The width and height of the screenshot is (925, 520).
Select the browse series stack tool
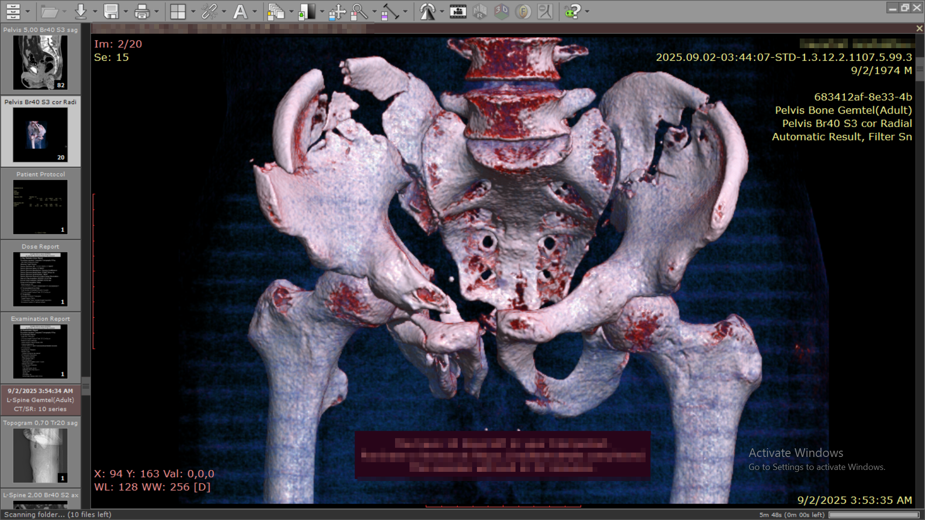(x=276, y=11)
